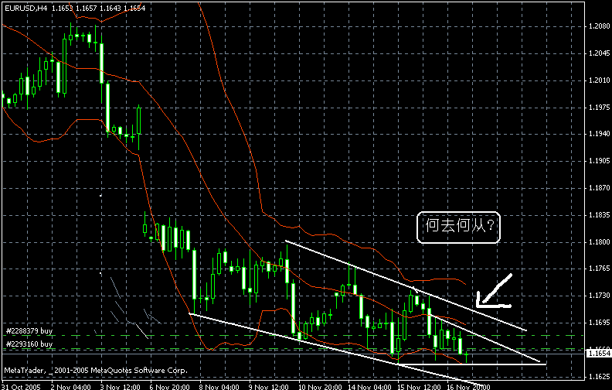Click the 1.1905 price axis label

[x=599, y=161]
